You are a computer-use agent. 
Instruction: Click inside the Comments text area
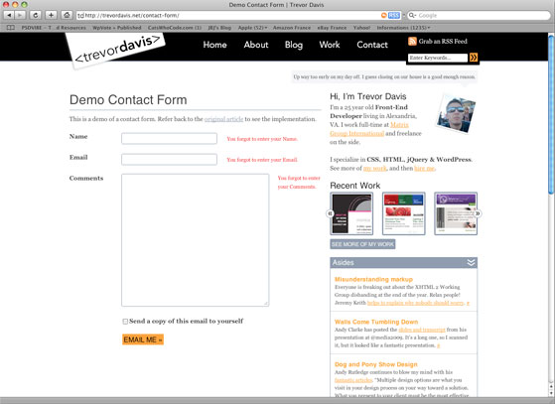pos(195,240)
